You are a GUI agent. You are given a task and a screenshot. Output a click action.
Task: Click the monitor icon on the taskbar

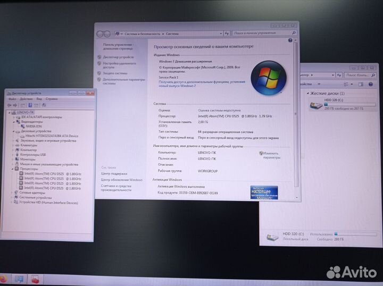pyautogui.click(x=19, y=279)
